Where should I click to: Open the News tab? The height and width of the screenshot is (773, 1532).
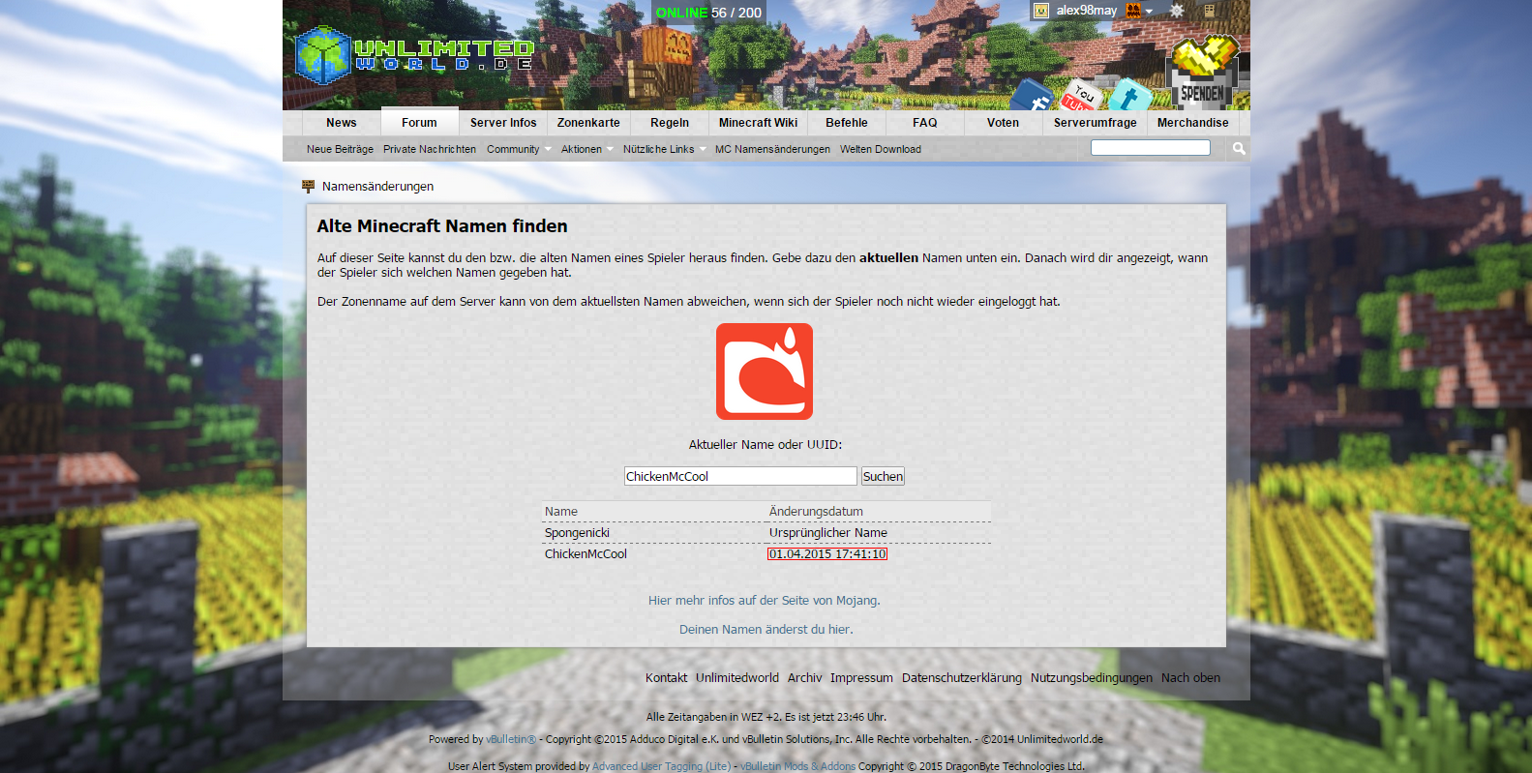tap(342, 123)
